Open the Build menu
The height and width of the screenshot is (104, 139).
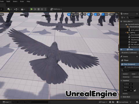[8, 1]
